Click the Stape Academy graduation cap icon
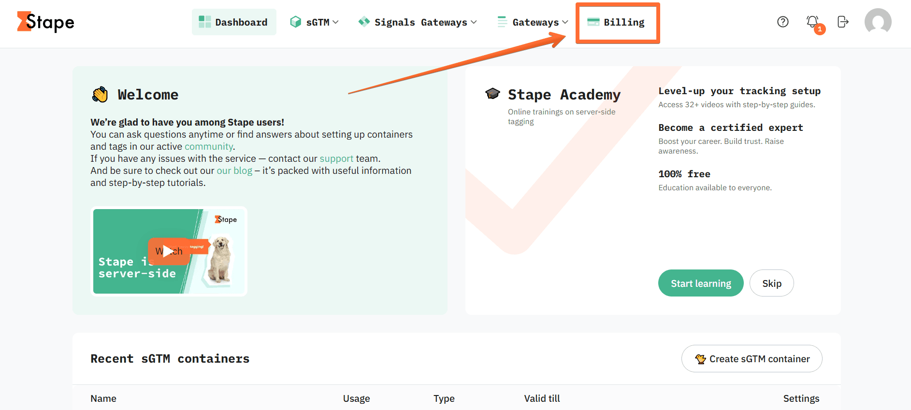Image resolution: width=911 pixels, height=410 pixels. click(492, 94)
